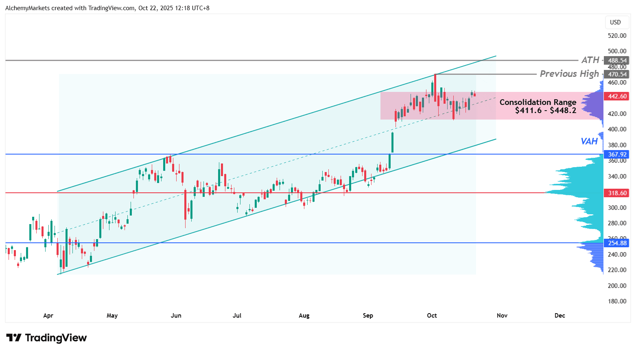The width and height of the screenshot is (636, 353).
Task: Click the Jun label on time axis
Action: [x=176, y=316]
